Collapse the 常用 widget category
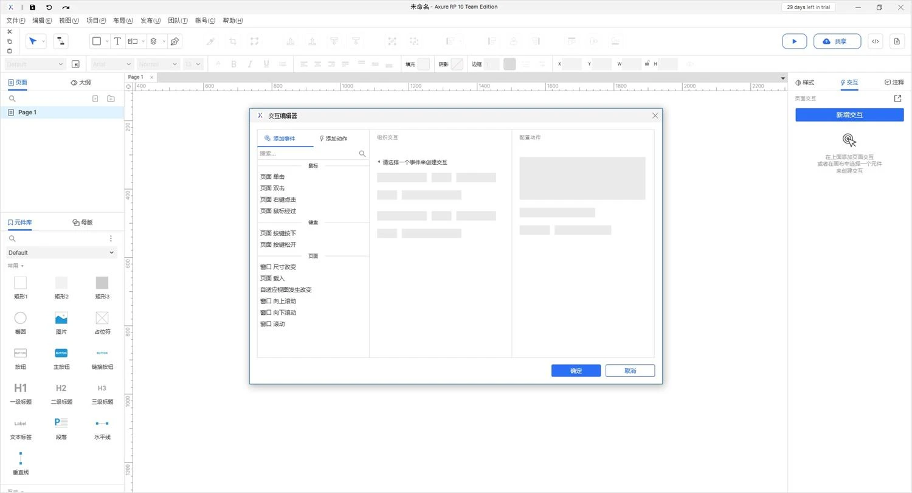Viewport: 912px width, 493px height. tap(16, 266)
